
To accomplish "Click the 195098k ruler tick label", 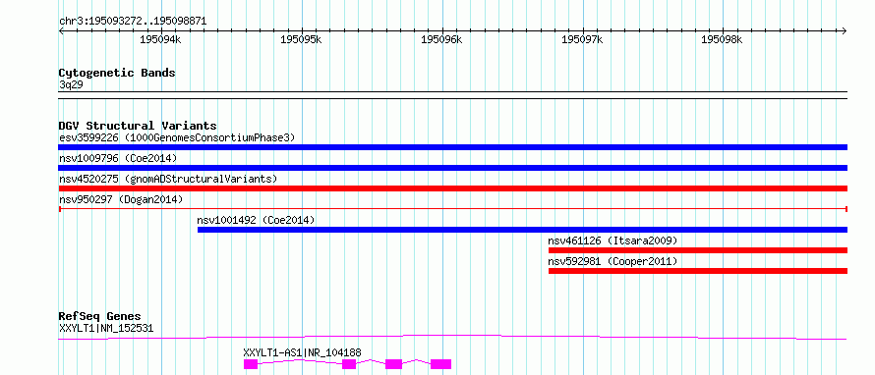I will 722,39.
